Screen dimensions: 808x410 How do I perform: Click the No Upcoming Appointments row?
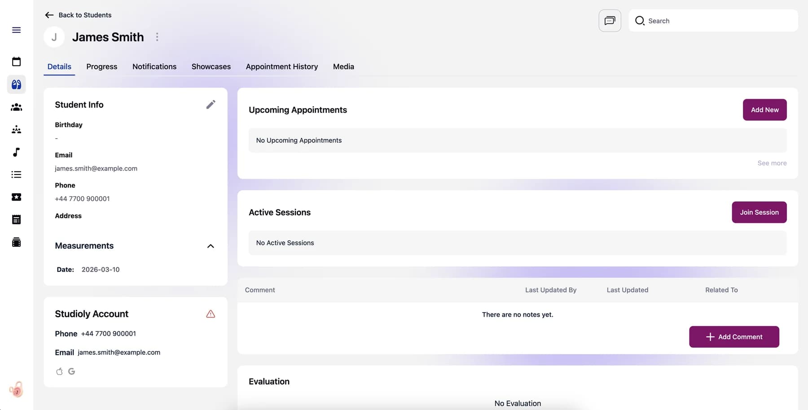(518, 140)
